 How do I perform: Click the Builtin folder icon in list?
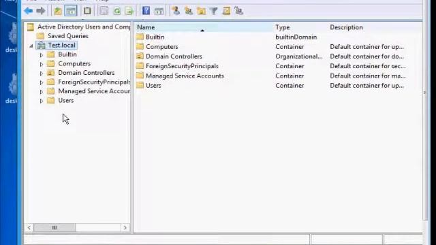[x=140, y=37]
